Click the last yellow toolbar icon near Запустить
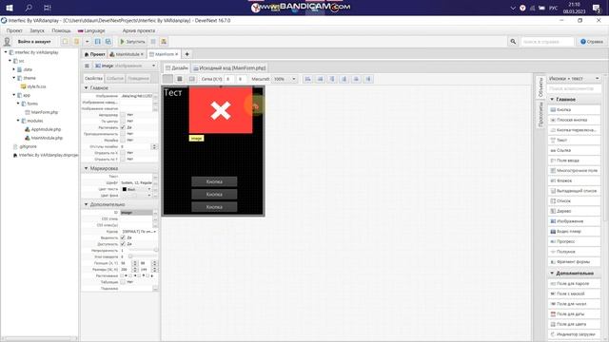This screenshot has width=609, height=342. pos(164,42)
